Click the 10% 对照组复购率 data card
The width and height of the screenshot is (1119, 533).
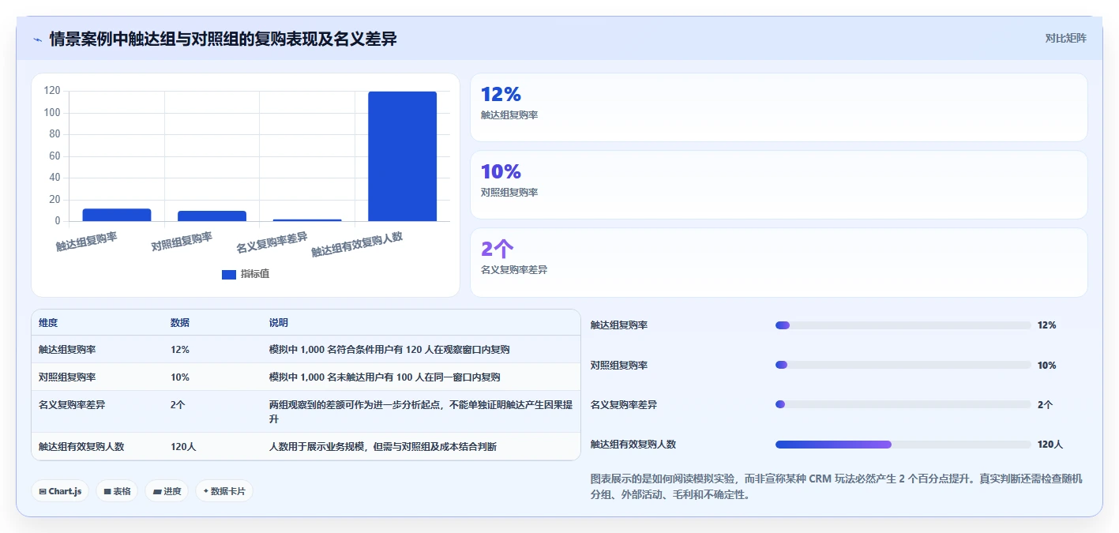[x=779, y=185]
